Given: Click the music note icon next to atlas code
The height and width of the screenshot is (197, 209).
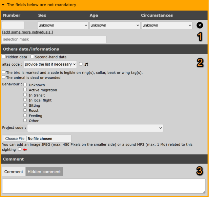Looking at the screenshot, I should [x=86, y=64].
